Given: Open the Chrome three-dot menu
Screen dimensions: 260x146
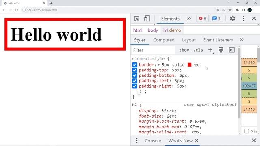Looking at the screenshot, I should pyautogui.click(x=256, y=10).
